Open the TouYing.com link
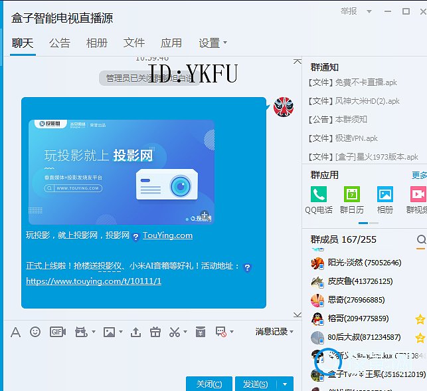 tap(167, 235)
